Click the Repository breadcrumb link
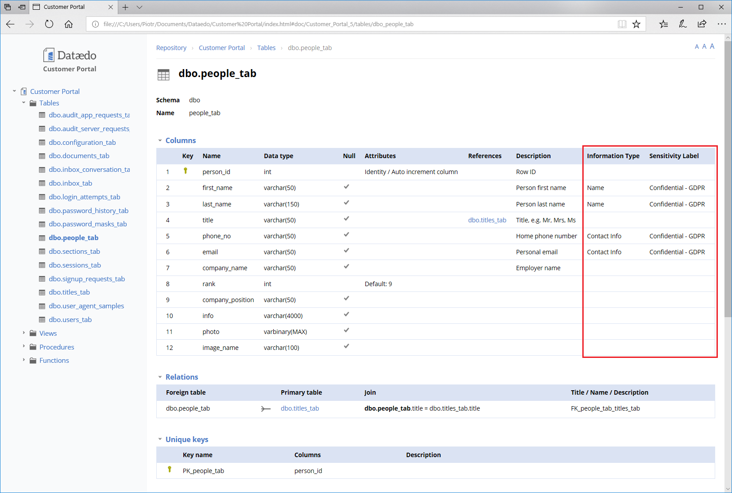732x493 pixels. (x=171, y=48)
